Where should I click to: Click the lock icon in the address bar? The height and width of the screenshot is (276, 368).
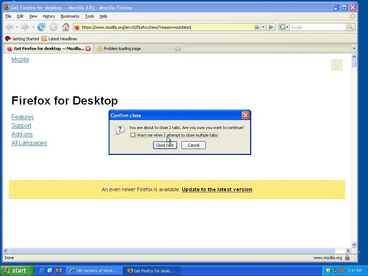pyautogui.click(x=257, y=27)
